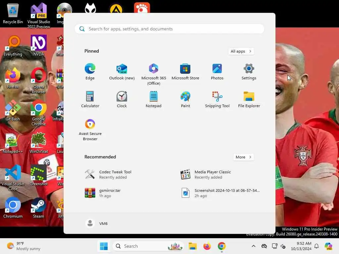
Task: Open the Microsoft Store app
Action: pos(185,72)
